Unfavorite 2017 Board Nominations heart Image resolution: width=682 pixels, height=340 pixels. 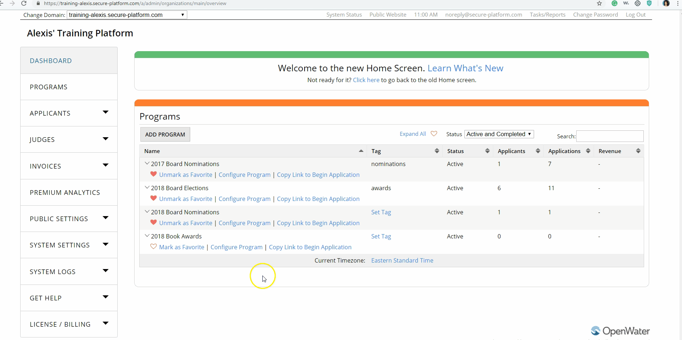coord(153,174)
